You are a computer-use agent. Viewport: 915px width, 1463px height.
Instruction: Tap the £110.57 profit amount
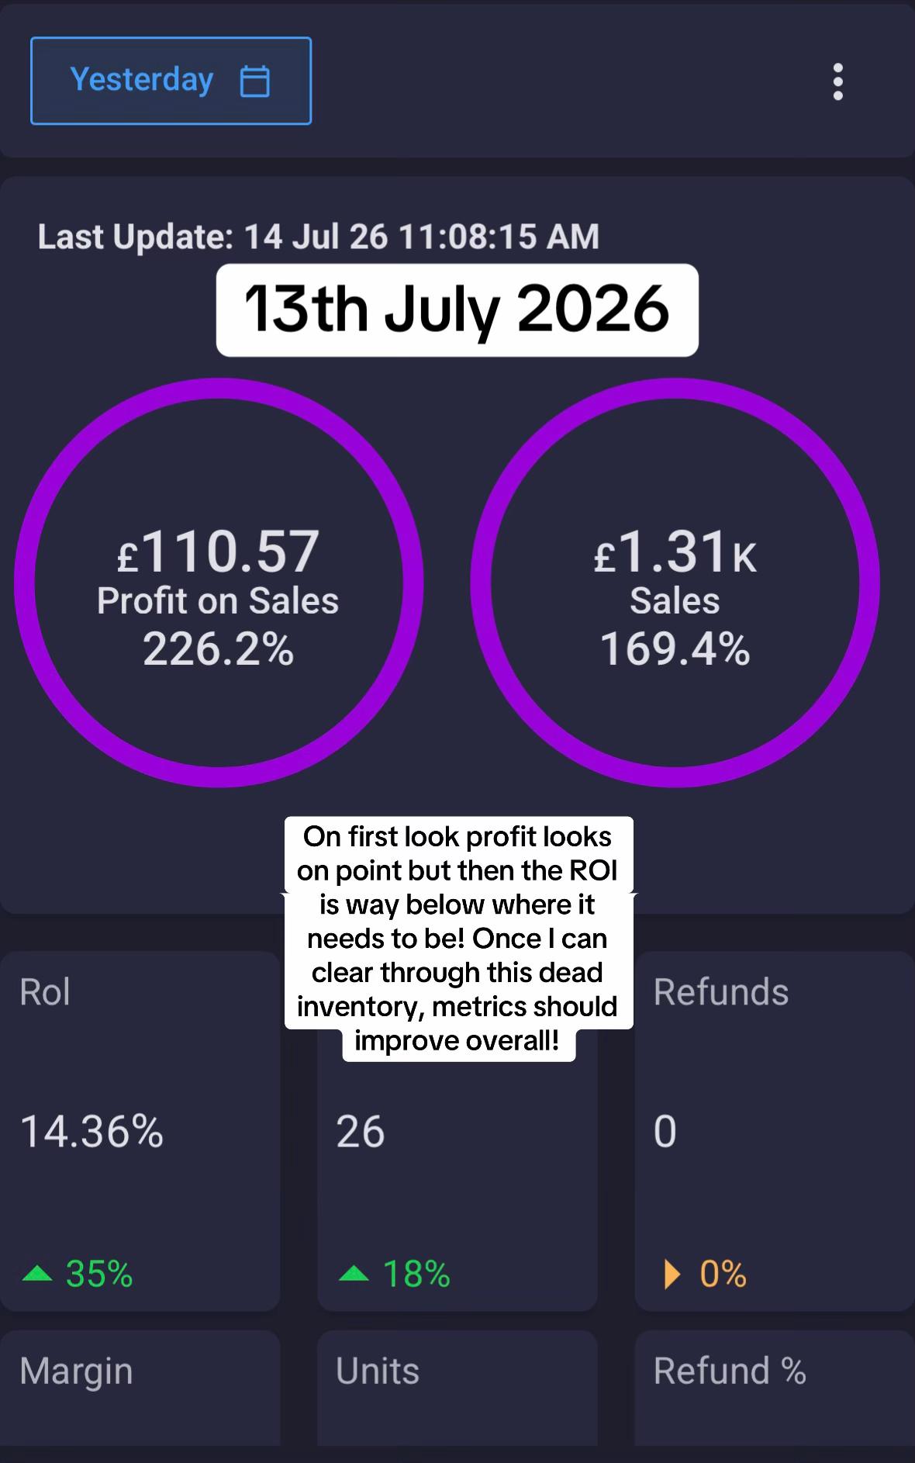pyautogui.click(x=218, y=552)
